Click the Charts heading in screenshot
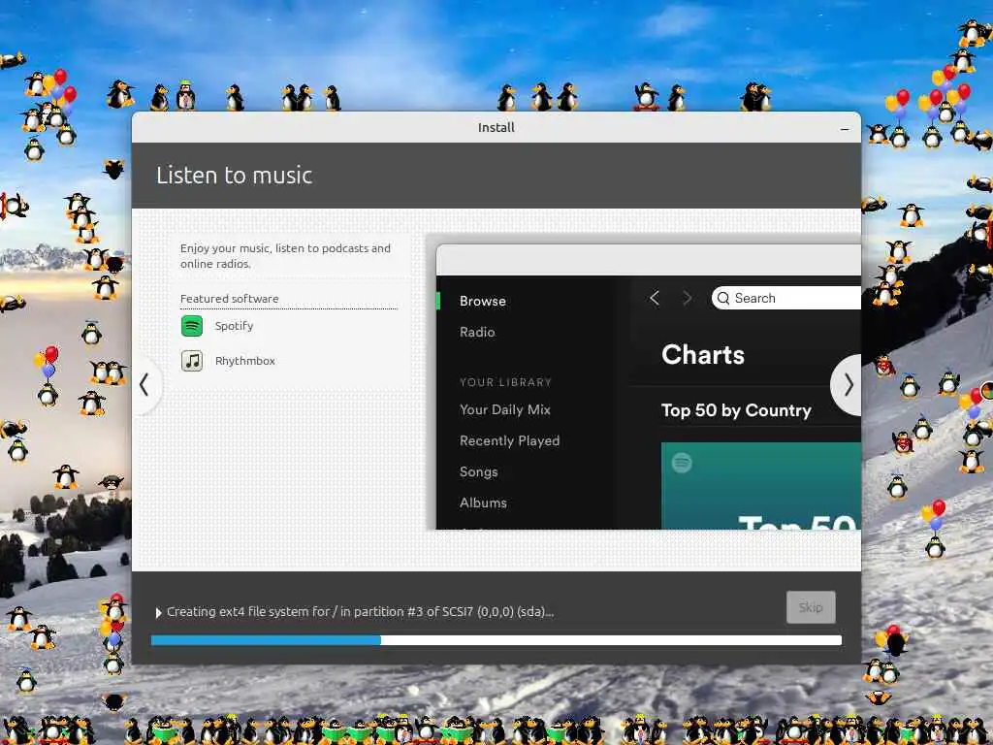Viewport: 993px width, 745px height. 703,355
